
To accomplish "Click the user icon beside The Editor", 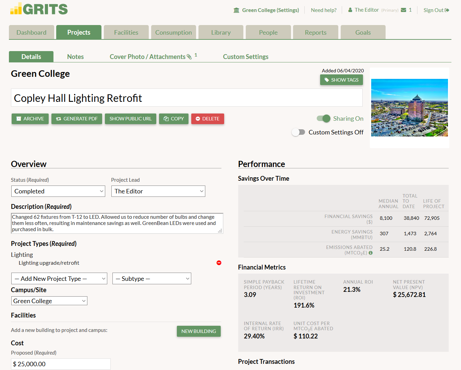I will pos(350,10).
